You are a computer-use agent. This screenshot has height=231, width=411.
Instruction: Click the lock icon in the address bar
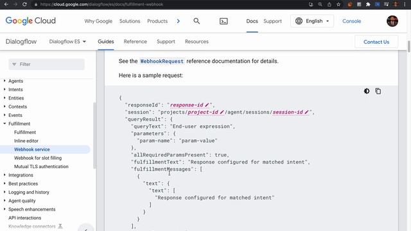pos(36,4)
